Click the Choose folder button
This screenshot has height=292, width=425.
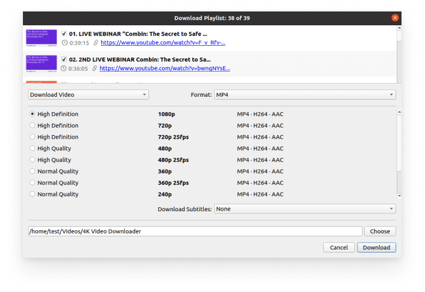(380, 231)
